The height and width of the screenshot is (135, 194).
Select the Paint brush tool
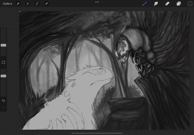(145, 4)
